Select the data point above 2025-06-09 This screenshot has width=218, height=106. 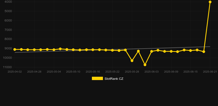(171, 51)
